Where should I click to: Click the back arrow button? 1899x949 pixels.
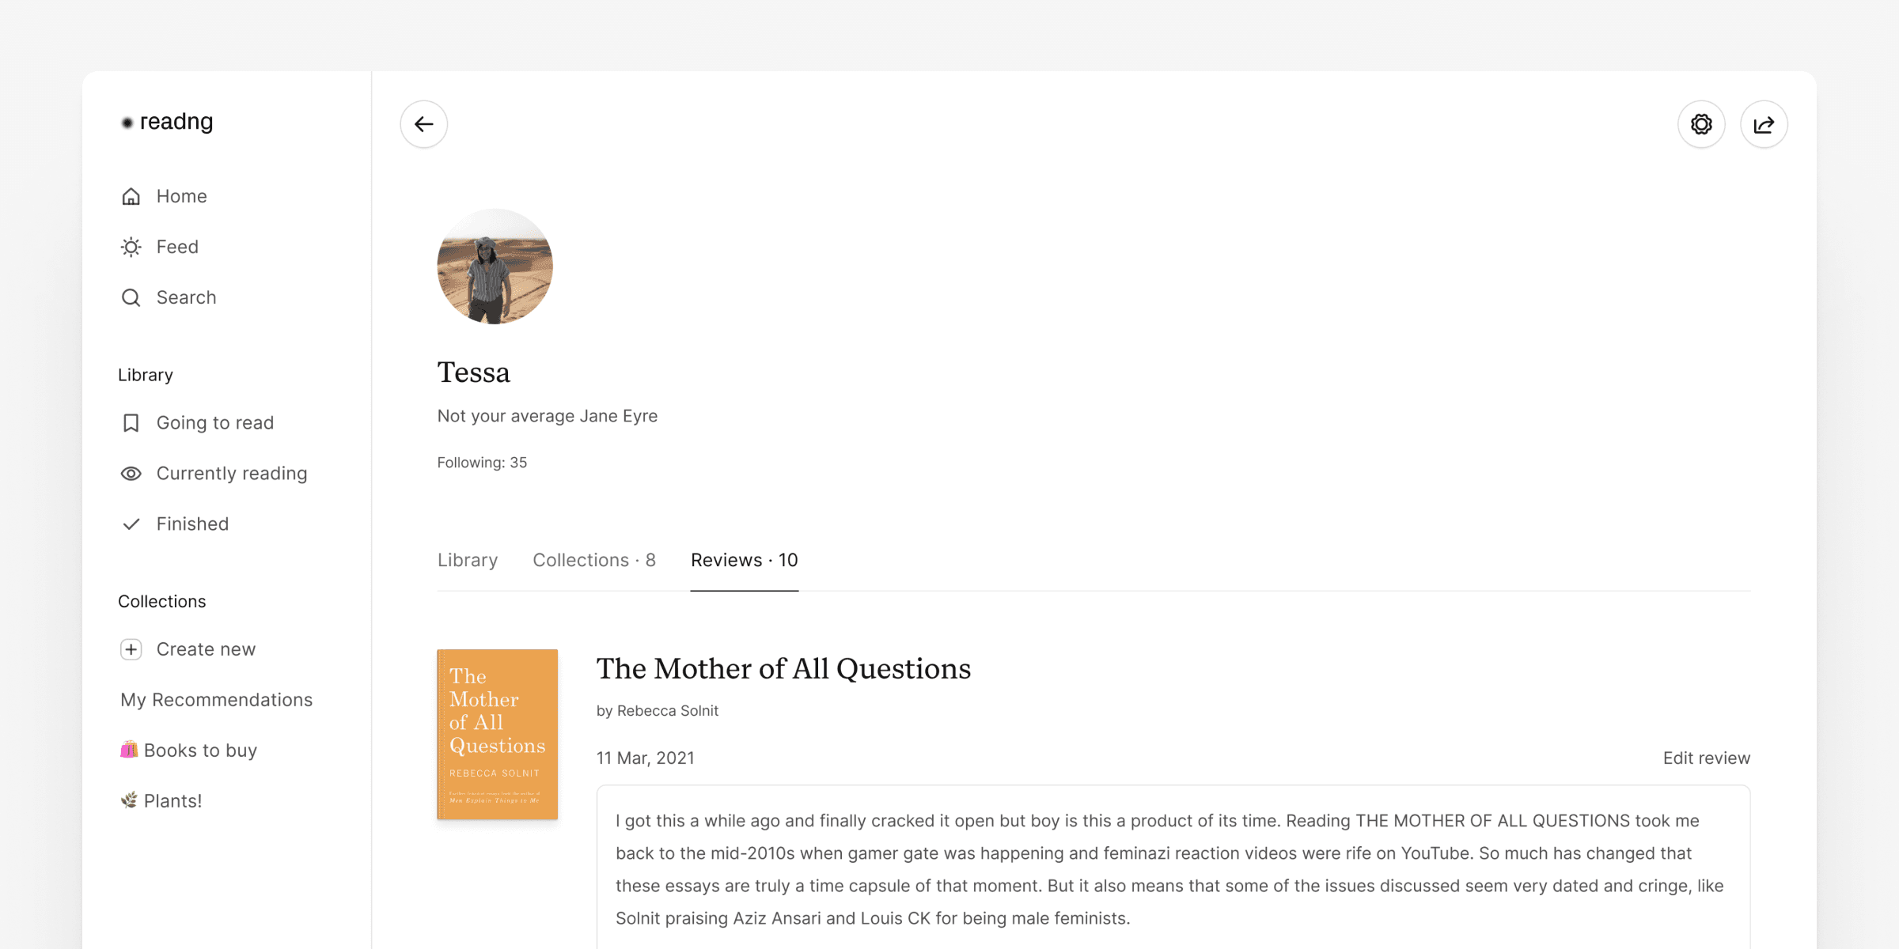pos(424,124)
